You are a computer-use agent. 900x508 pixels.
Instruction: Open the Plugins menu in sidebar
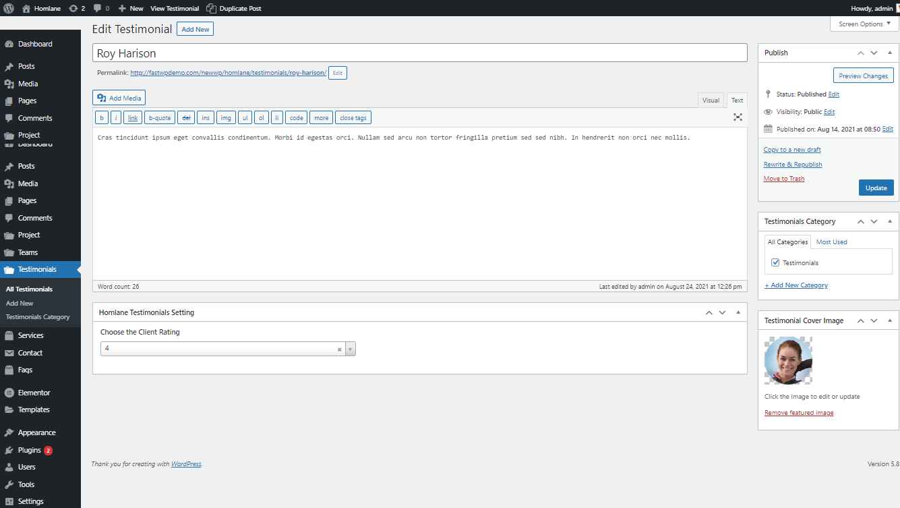(x=30, y=450)
